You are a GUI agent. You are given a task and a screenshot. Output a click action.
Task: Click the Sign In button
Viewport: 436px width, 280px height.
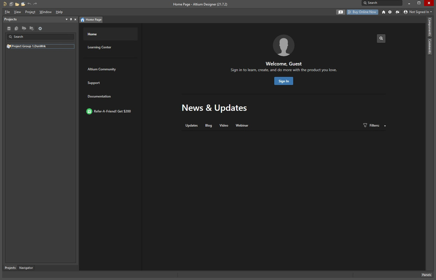click(283, 81)
